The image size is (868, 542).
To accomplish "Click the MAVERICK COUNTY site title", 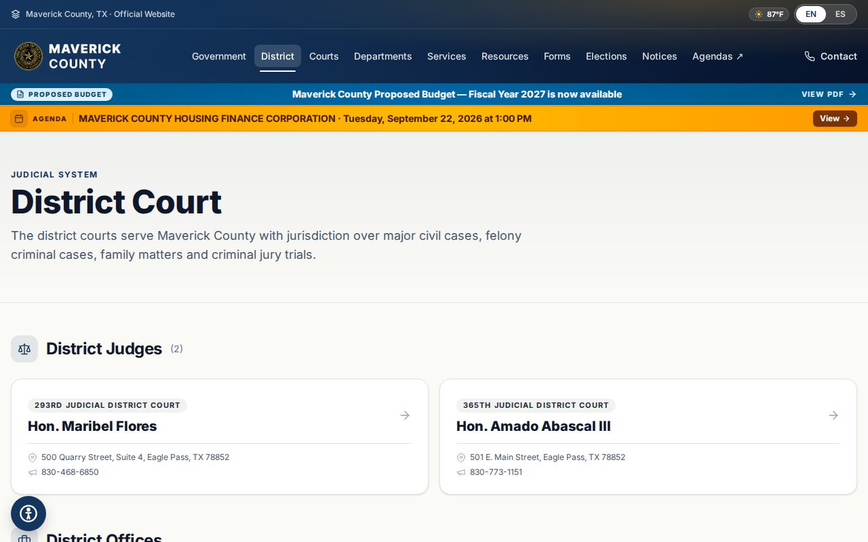I will coord(85,56).
